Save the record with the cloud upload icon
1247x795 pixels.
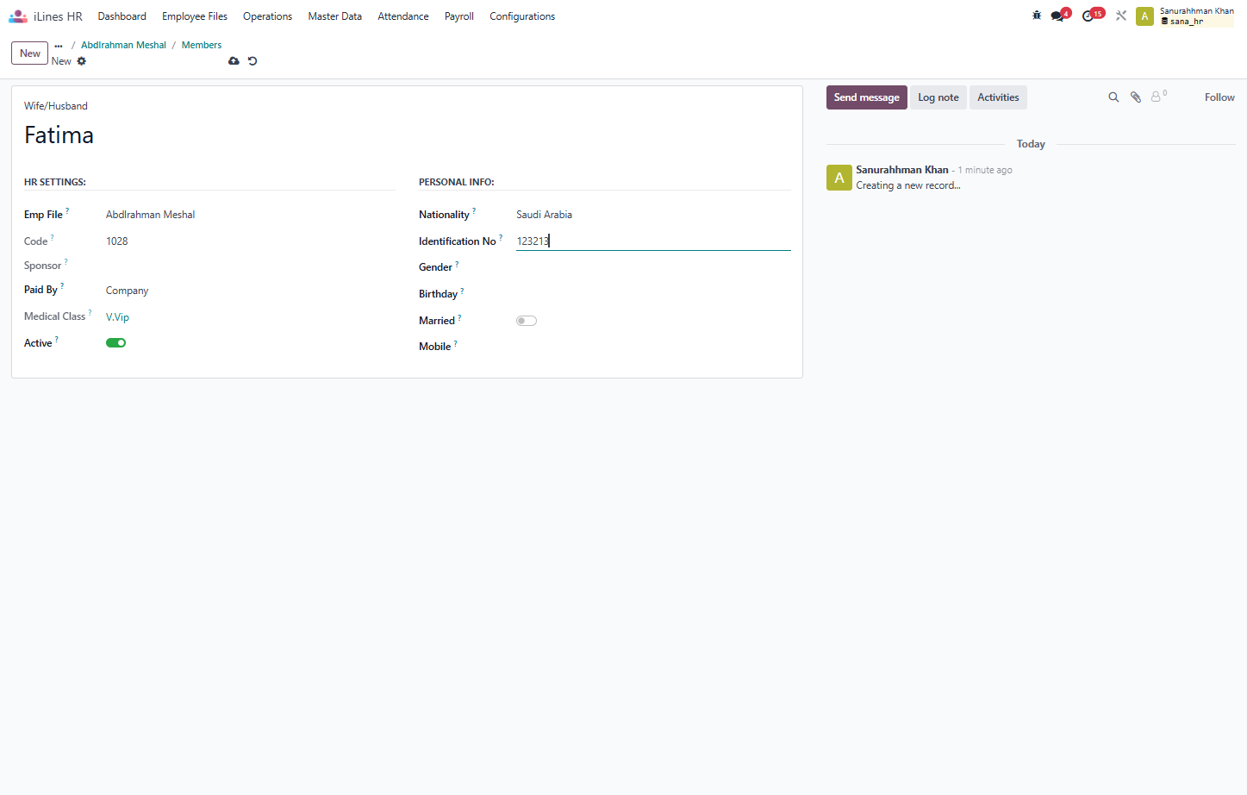click(x=234, y=61)
